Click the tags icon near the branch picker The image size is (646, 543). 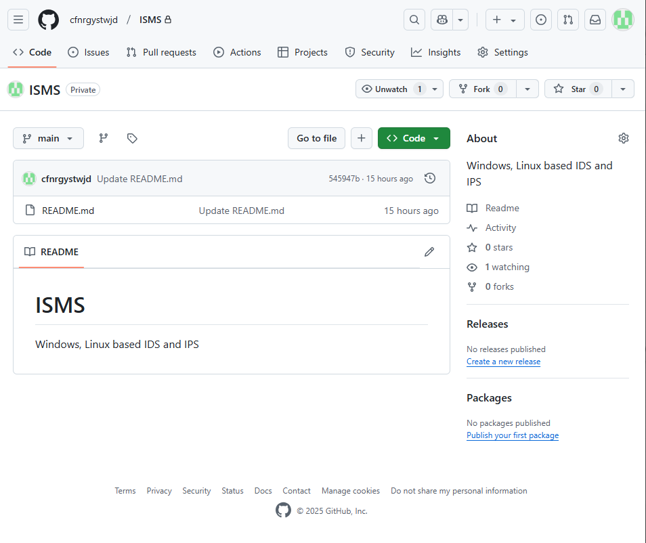point(132,138)
